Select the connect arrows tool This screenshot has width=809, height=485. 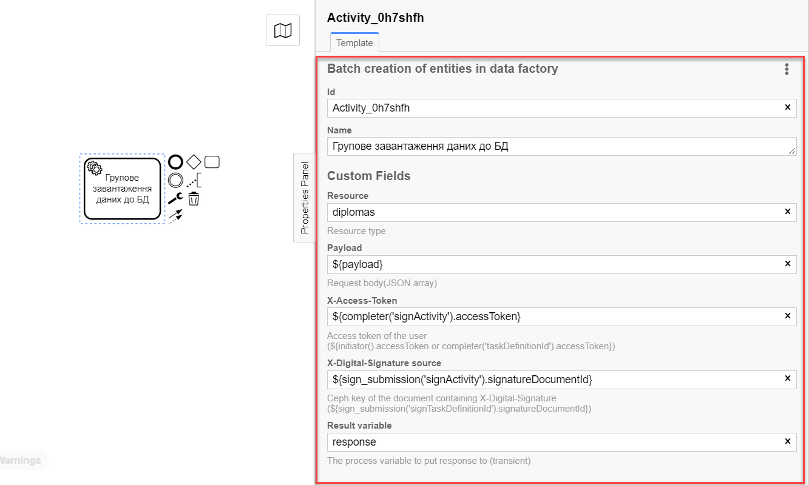175,216
